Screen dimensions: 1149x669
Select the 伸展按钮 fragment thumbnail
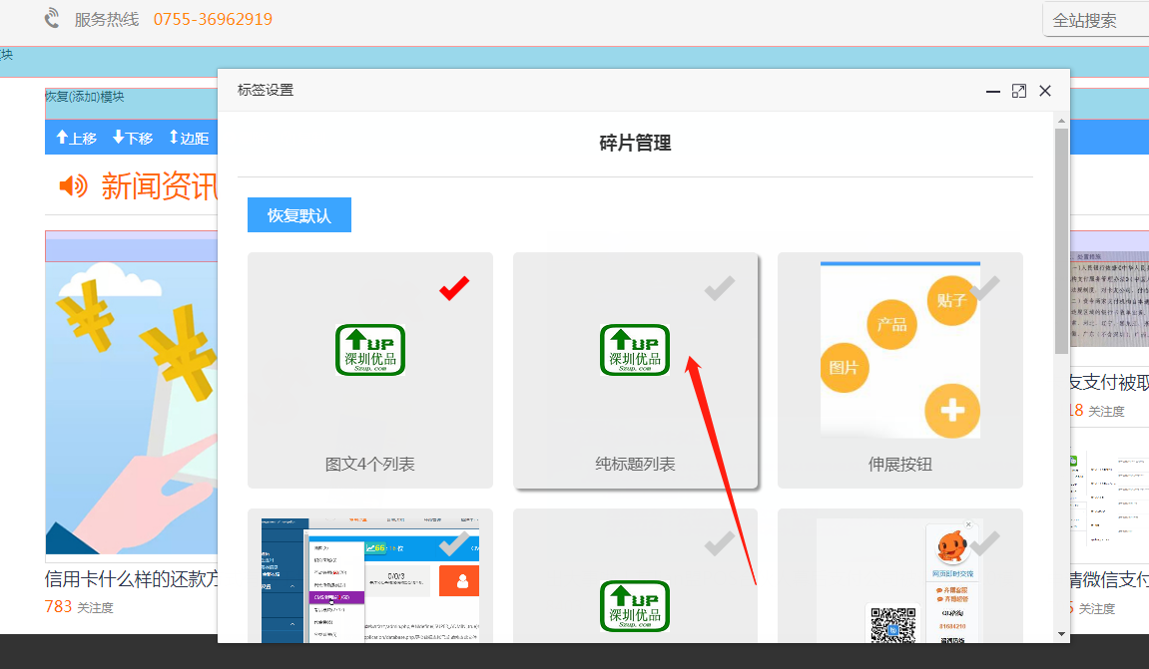899,350
